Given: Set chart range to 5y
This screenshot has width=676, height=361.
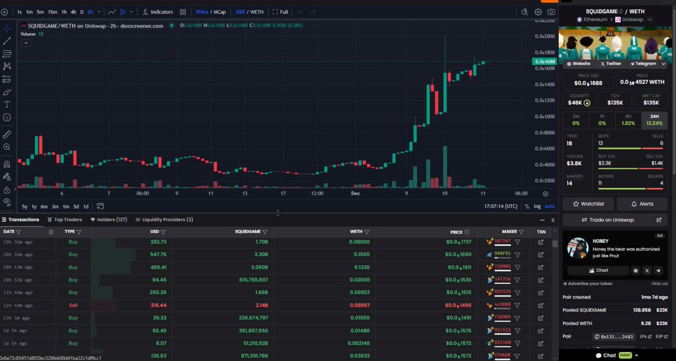Looking at the screenshot, I should (25, 206).
